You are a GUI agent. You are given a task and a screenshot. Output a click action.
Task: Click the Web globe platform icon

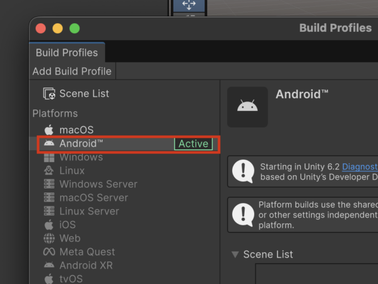pyautogui.click(x=49, y=238)
